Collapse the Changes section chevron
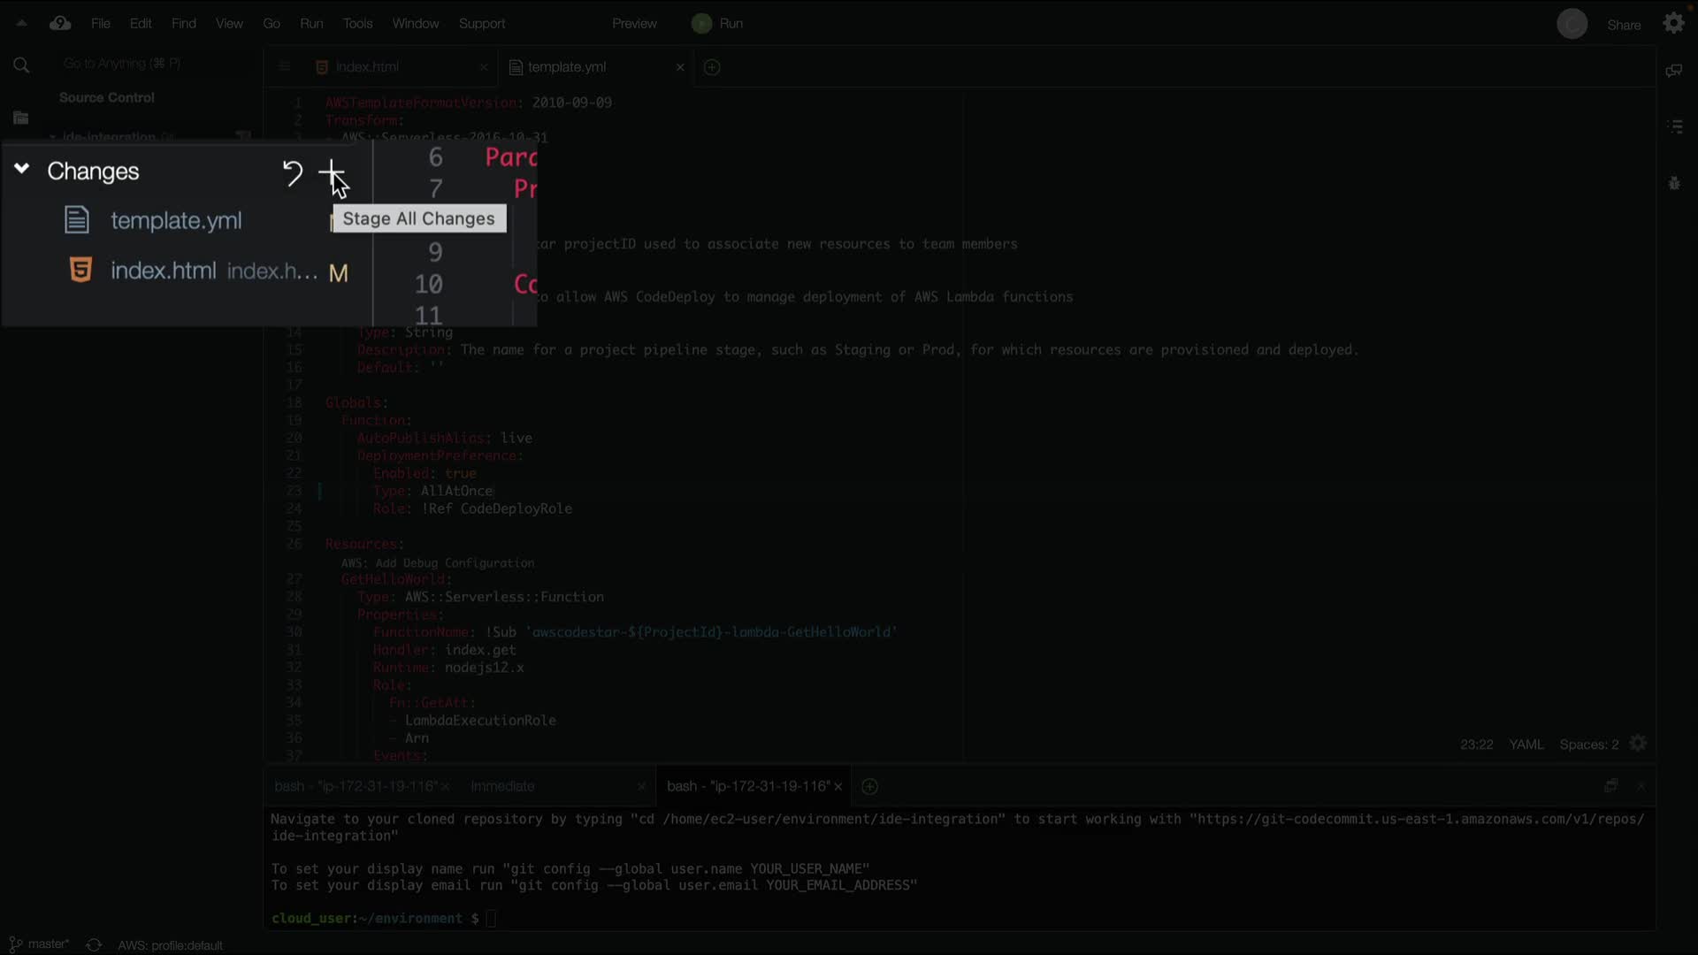 22,169
